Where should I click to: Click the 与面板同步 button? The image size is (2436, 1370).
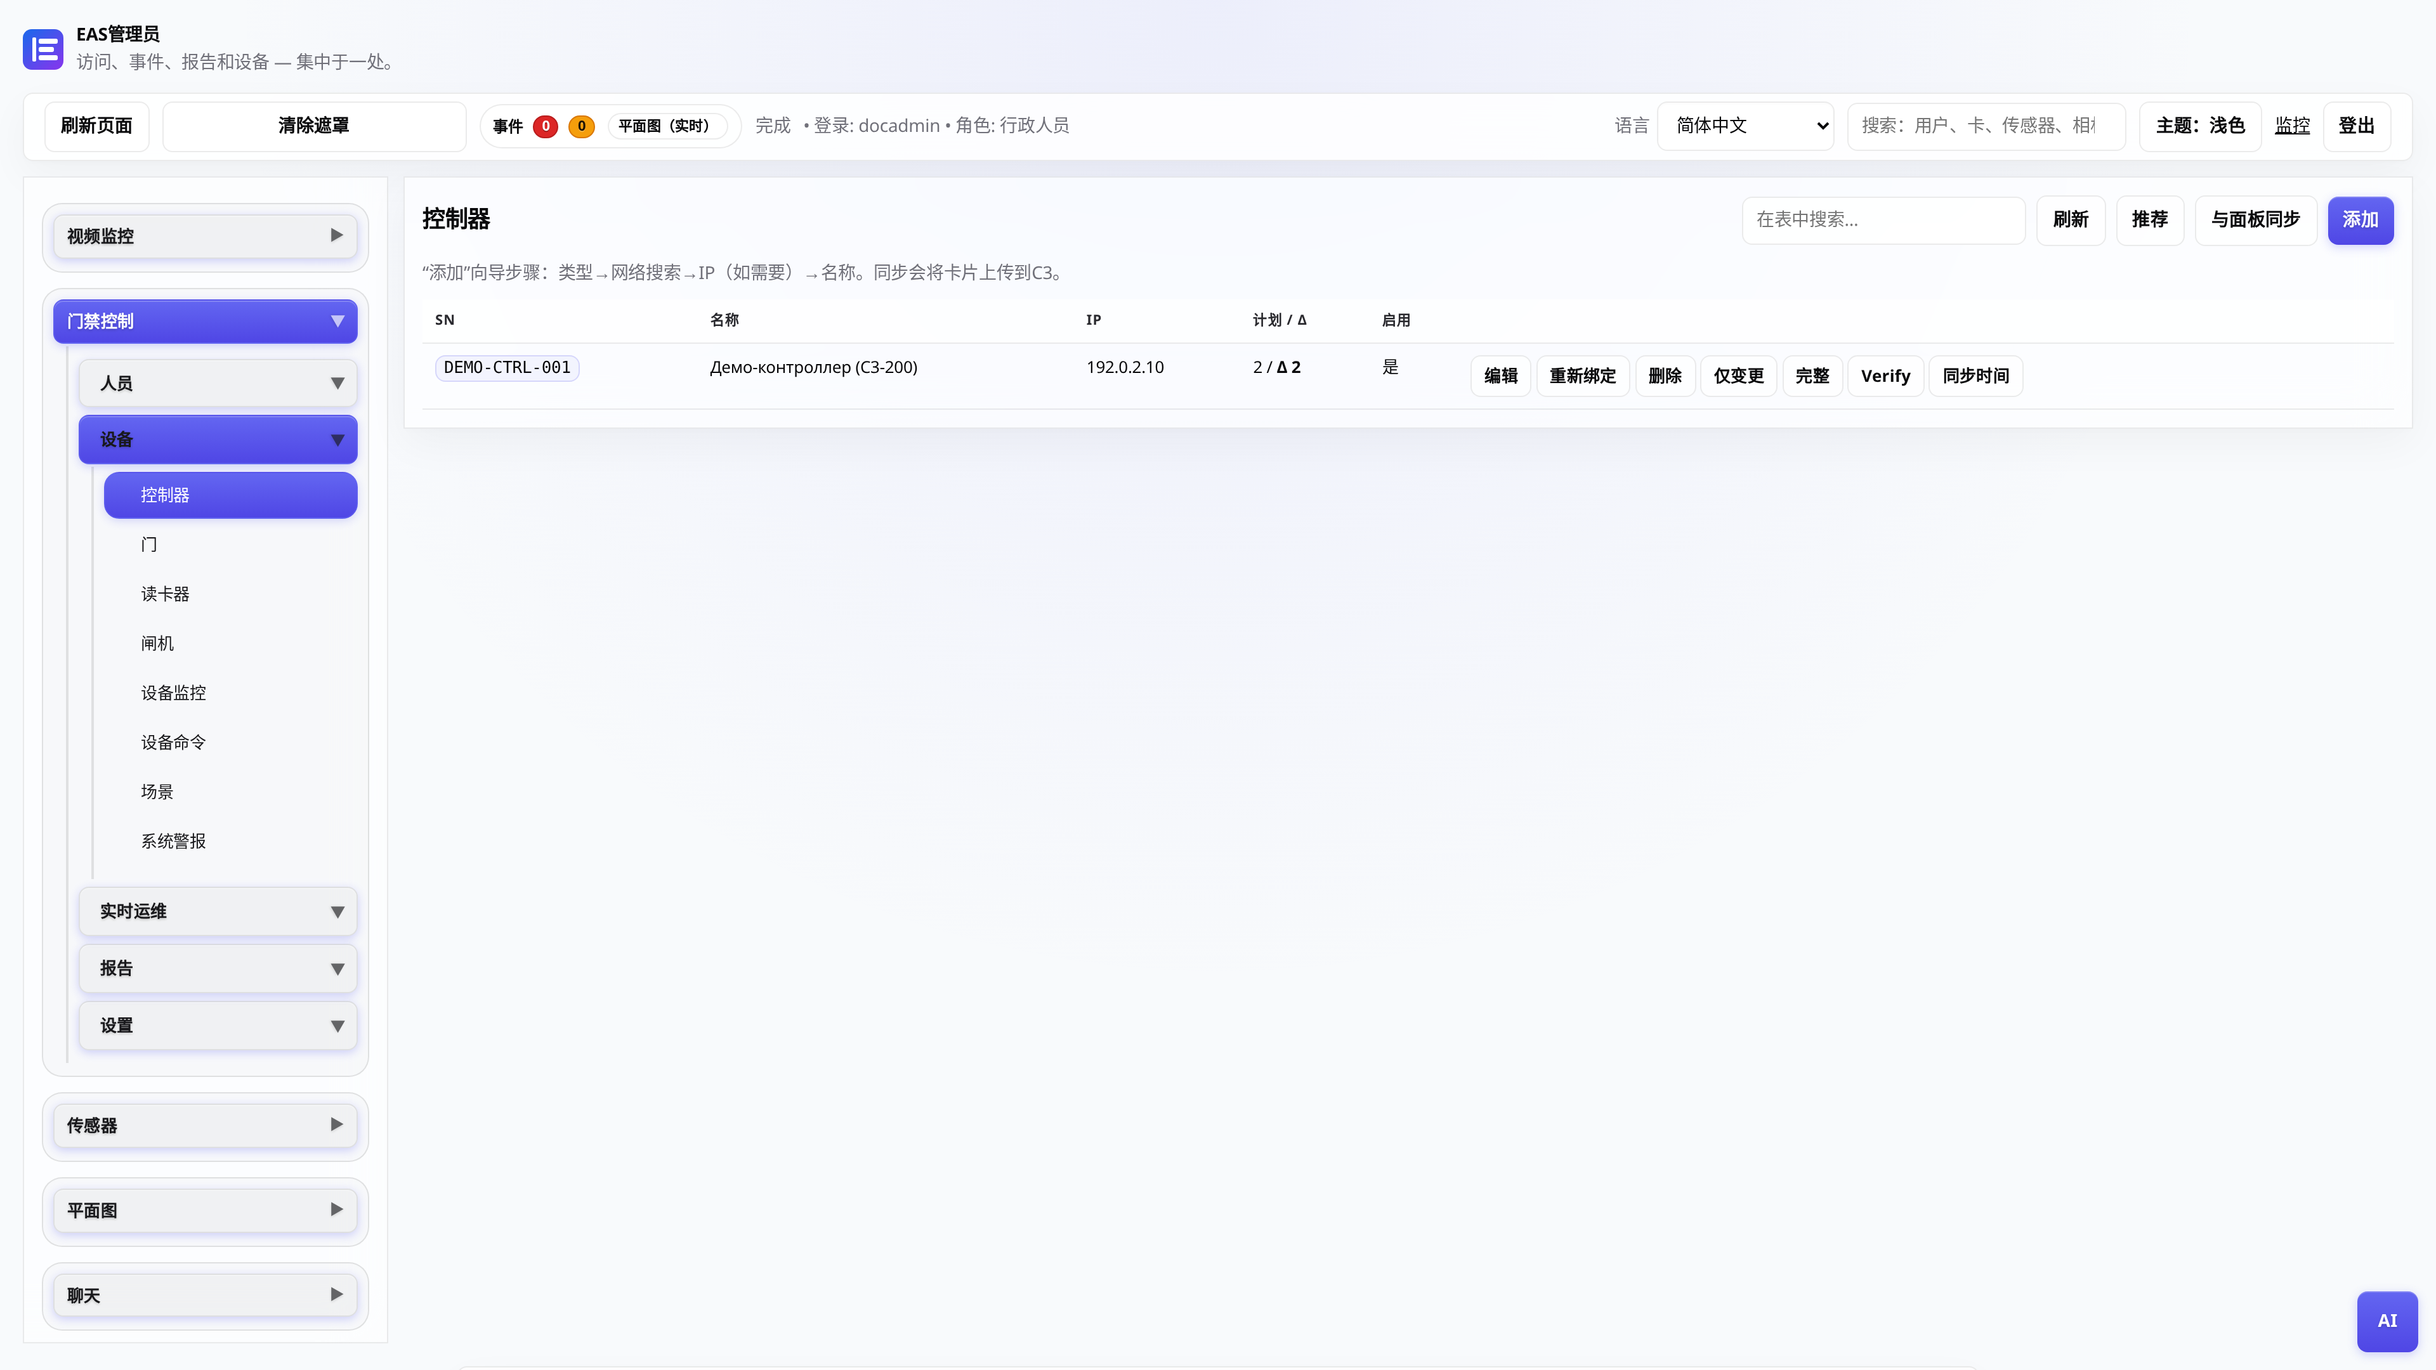click(x=2255, y=219)
